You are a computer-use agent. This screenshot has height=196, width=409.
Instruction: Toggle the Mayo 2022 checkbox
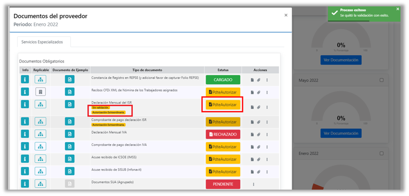coord(381,80)
